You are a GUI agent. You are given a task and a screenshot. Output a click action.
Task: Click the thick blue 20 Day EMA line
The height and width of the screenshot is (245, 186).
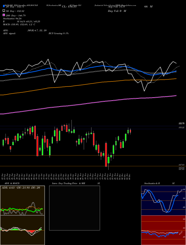[x=88, y=68]
